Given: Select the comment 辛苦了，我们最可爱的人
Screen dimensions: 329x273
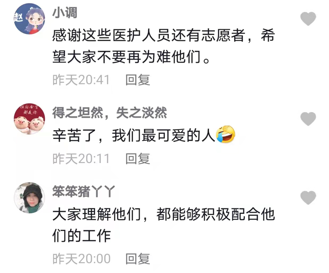Looking at the screenshot, I should click(144, 135).
